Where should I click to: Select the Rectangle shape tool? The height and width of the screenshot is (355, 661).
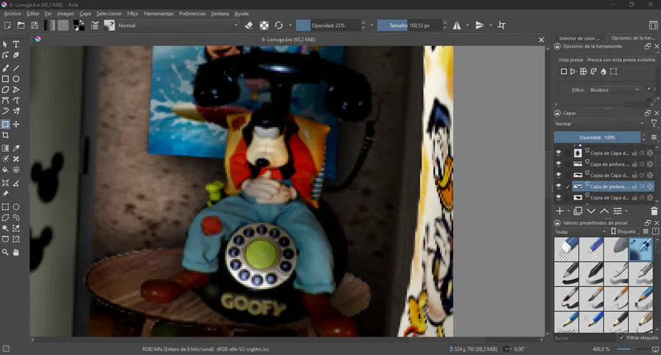(x=5, y=78)
